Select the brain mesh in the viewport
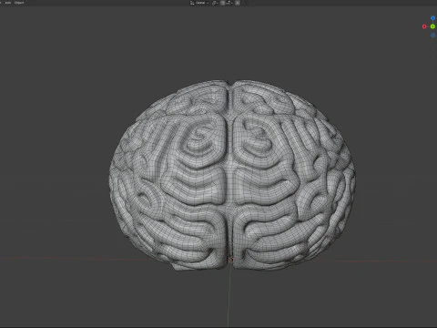This screenshot has width=437, height=328. 232,175
